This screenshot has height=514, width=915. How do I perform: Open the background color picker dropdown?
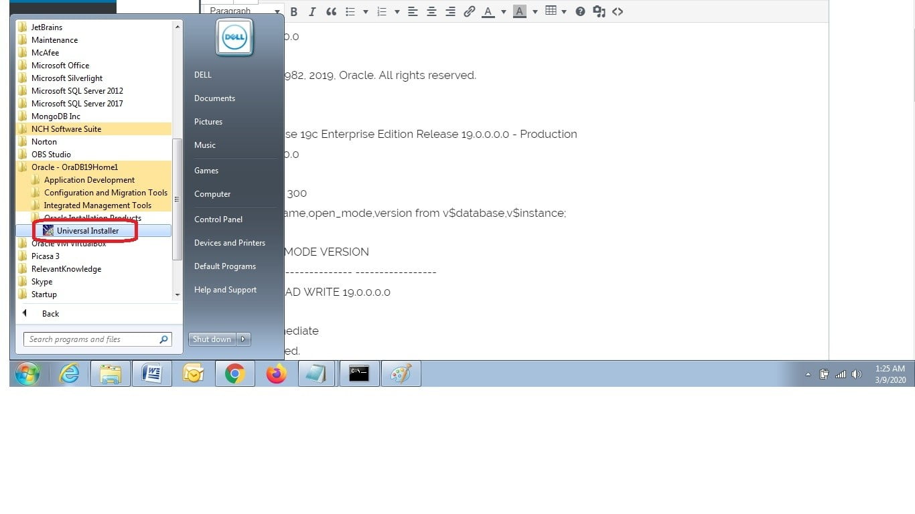pos(535,11)
